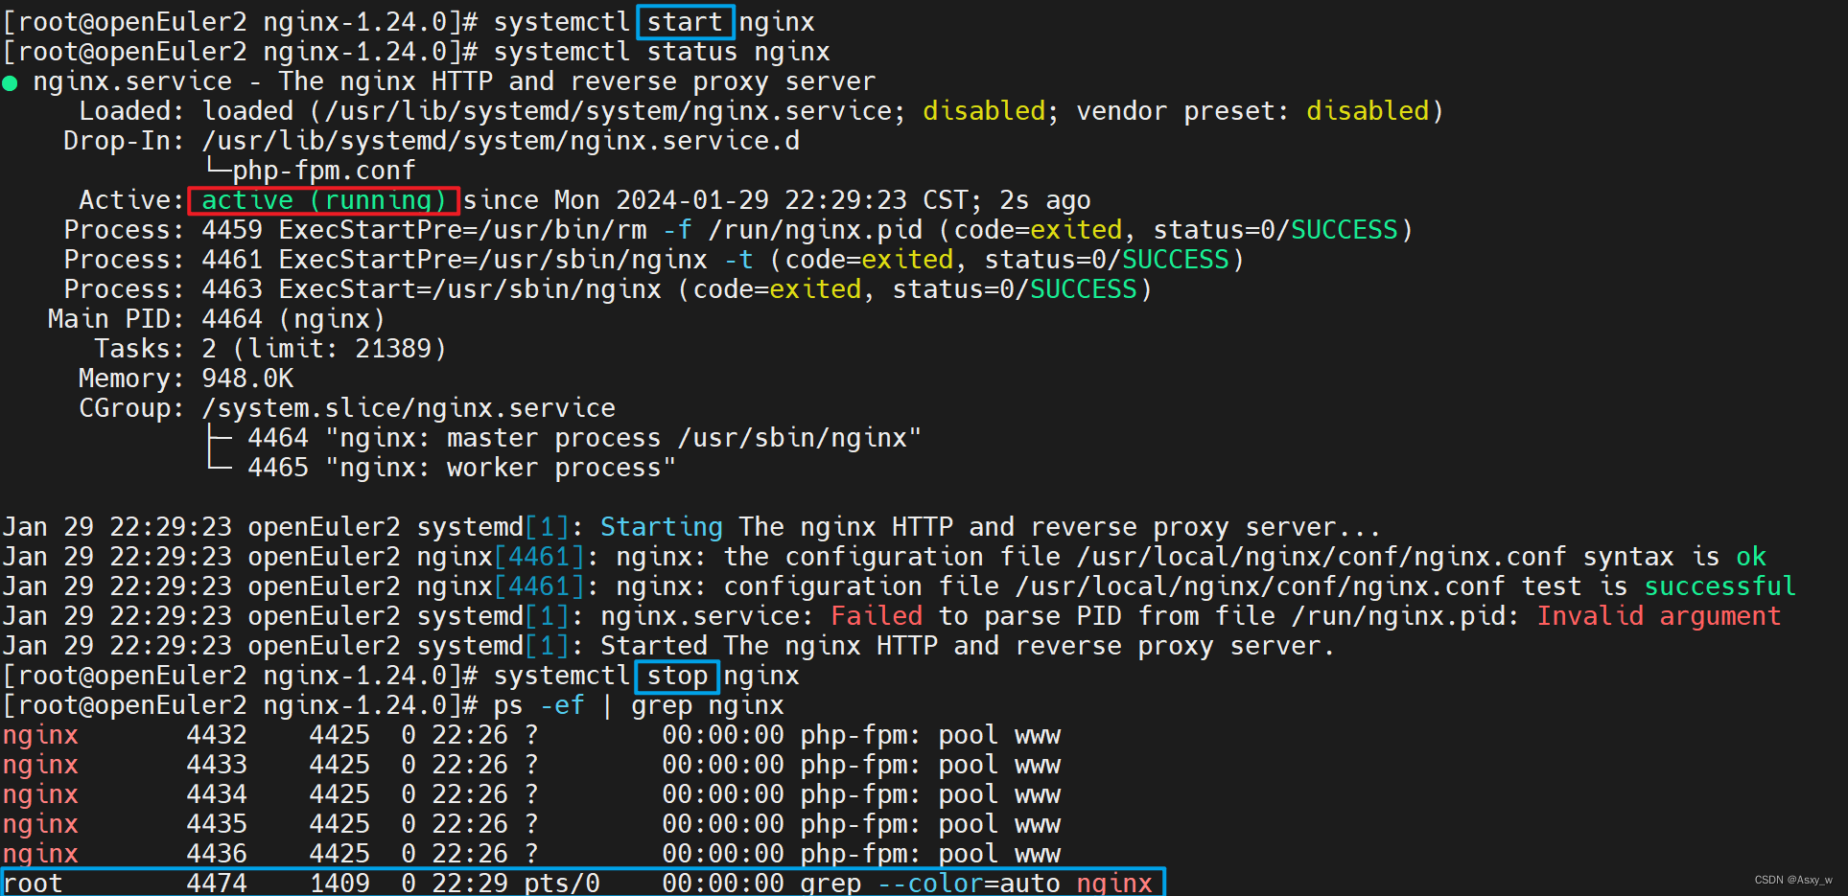
Task: Select the nginx master process 4464 tree entry
Action: [x=583, y=438]
